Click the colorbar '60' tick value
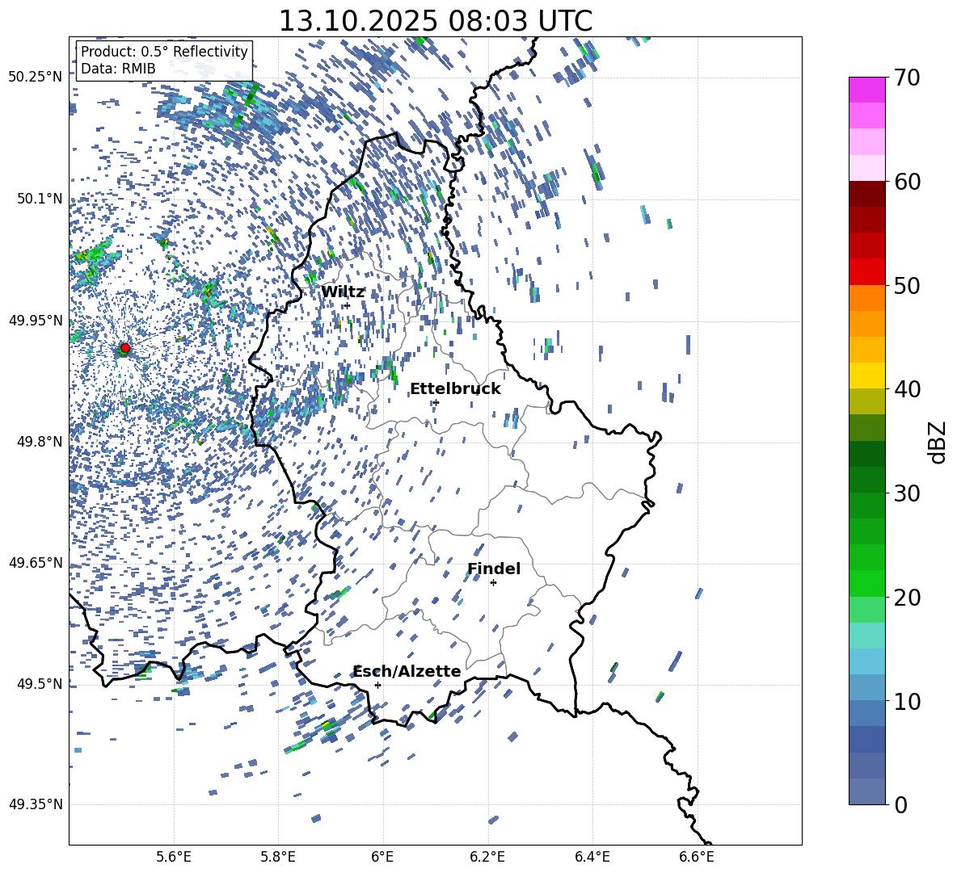 point(907,182)
